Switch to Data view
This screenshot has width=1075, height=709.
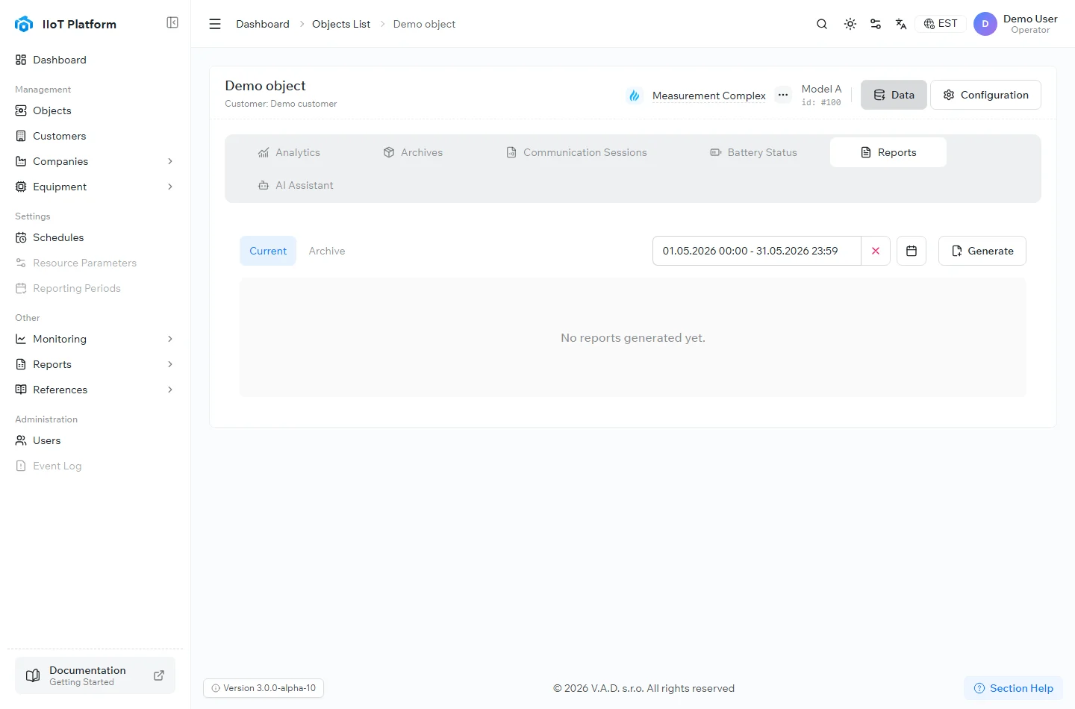click(894, 95)
